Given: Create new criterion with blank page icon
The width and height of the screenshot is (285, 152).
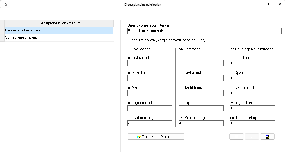Looking at the screenshot, I should pos(236,137).
